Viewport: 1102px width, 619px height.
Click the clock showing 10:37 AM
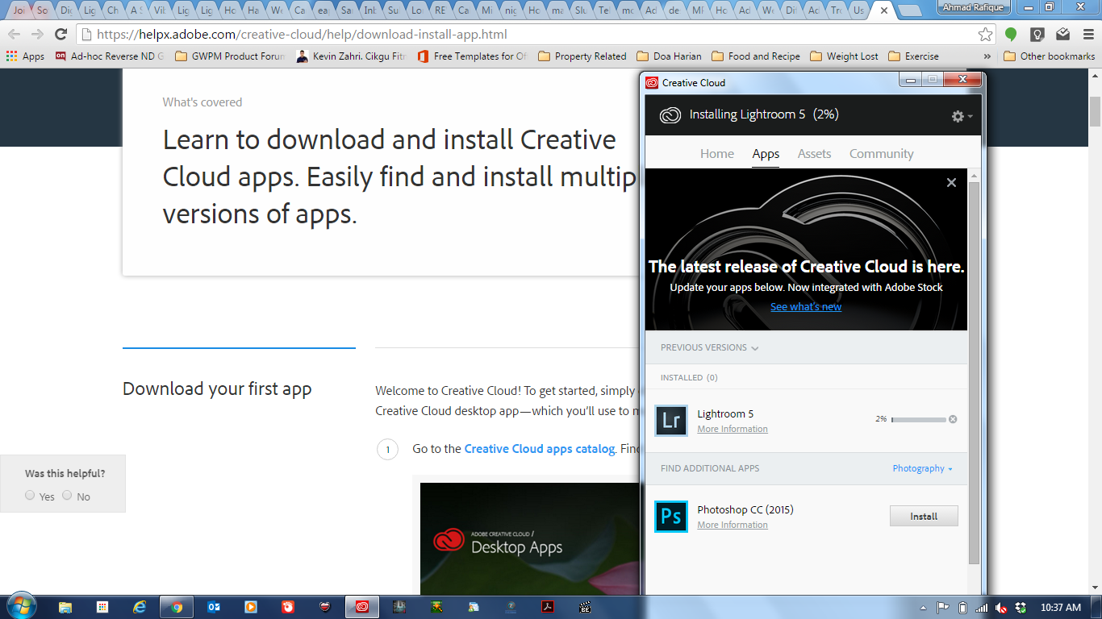click(x=1061, y=608)
